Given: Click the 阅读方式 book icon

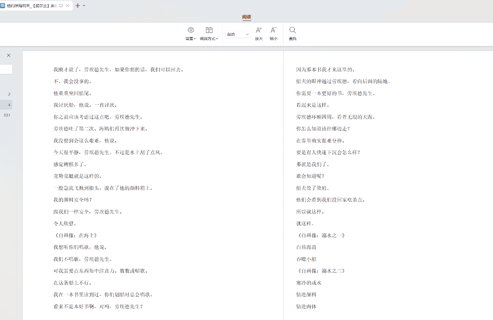Looking at the screenshot, I should pos(209,30).
